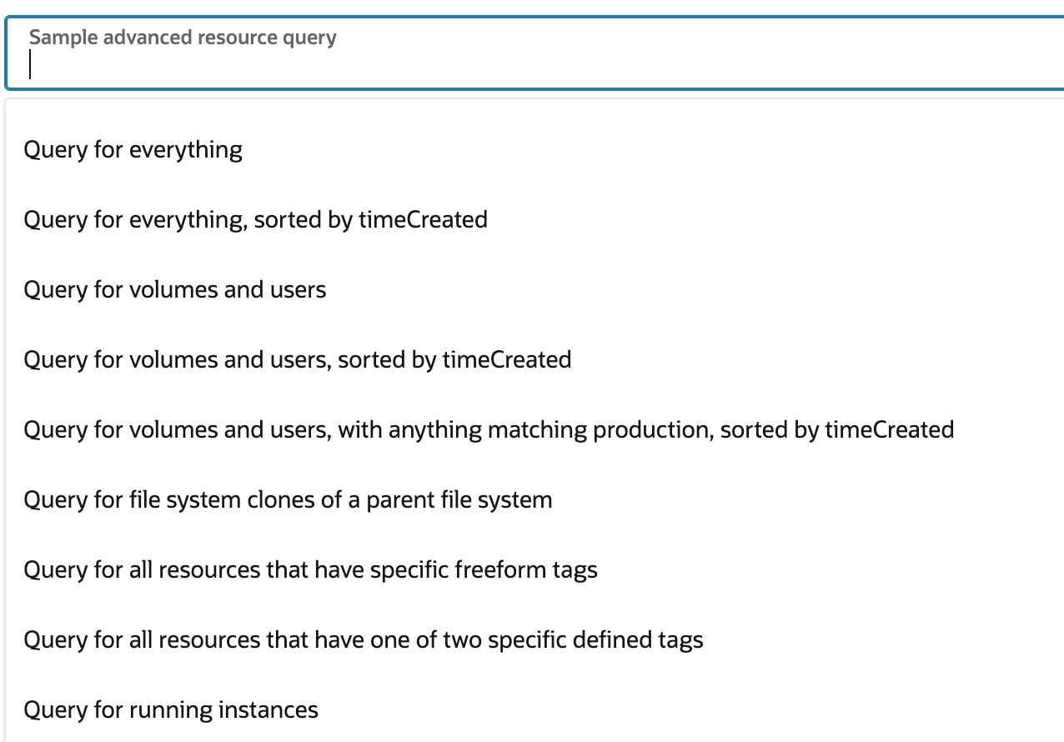Pick "Query for volumes and users, sorted by timeCreated"
The height and width of the screenshot is (742, 1064).
click(297, 359)
